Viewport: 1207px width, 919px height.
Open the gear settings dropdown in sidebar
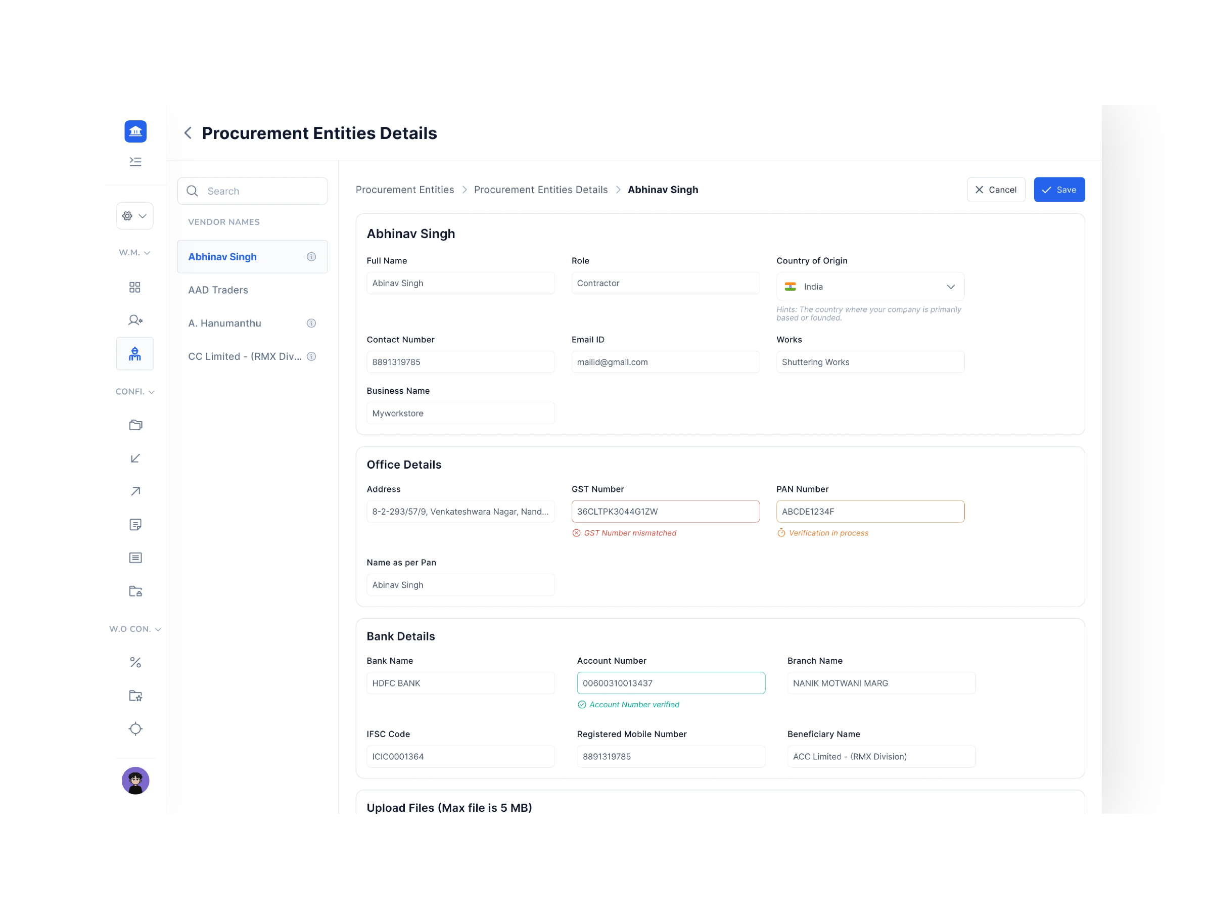[x=134, y=216]
